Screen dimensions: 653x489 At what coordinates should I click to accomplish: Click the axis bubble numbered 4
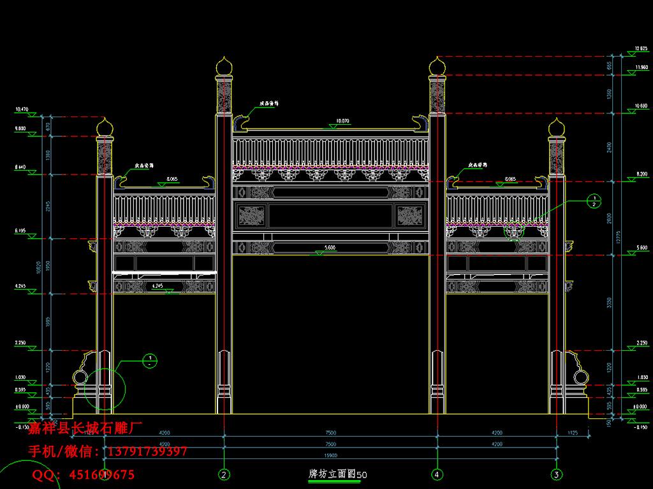(x=437, y=474)
